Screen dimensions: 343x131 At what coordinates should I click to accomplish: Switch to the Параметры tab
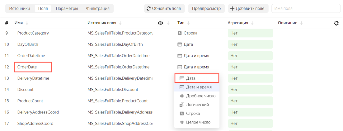[x=67, y=8]
